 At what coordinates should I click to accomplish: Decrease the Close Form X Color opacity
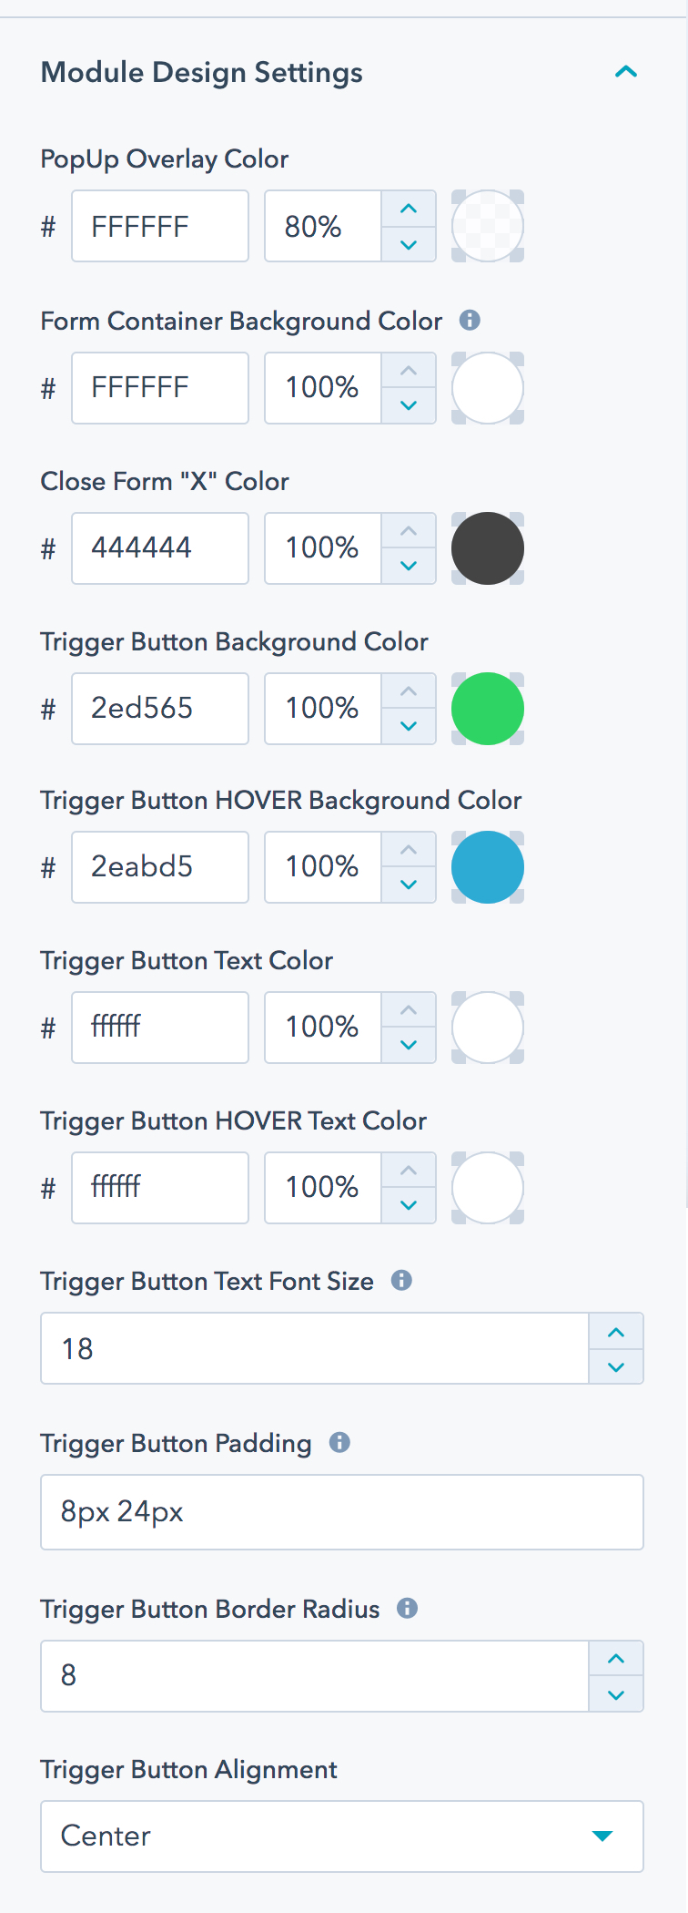click(x=408, y=565)
